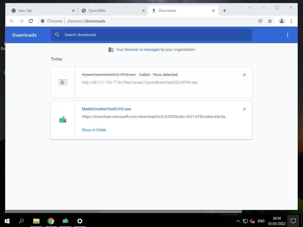Reload the downloads page
The width and height of the screenshot is (303, 227).
click(x=31, y=21)
